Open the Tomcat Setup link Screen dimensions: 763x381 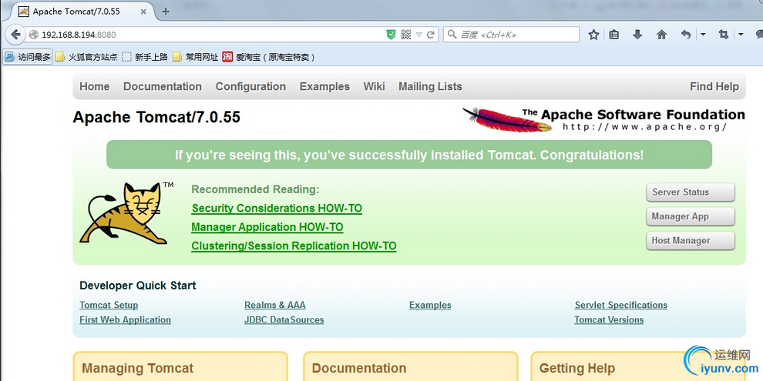tap(109, 306)
